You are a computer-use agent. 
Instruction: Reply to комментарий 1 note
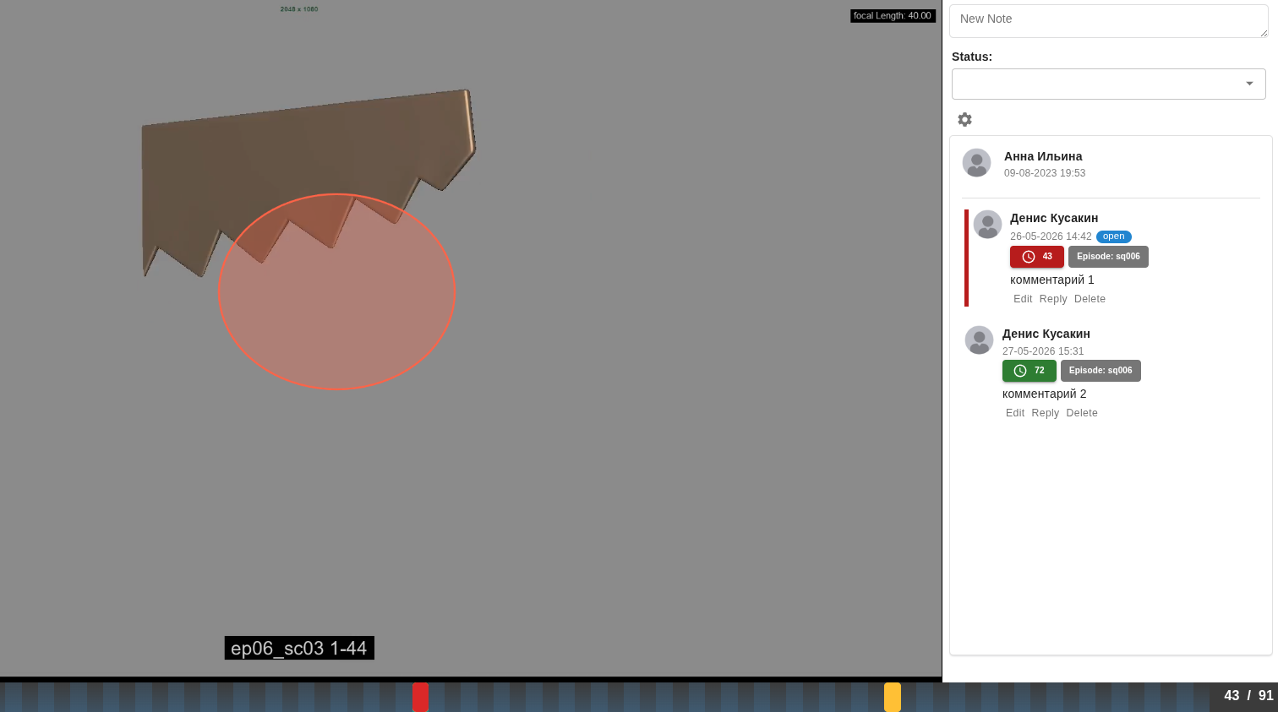coord(1053,299)
